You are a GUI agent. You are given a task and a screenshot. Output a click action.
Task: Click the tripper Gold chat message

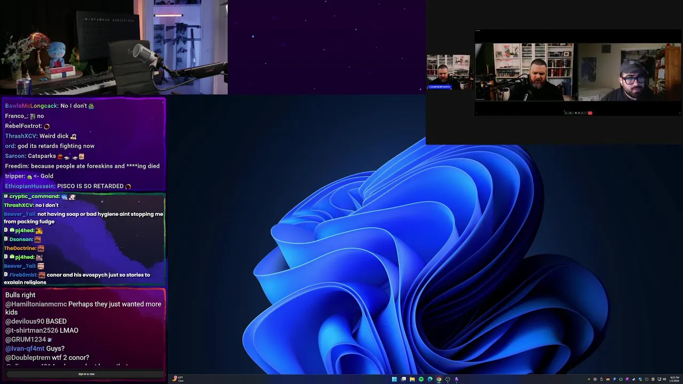click(29, 176)
